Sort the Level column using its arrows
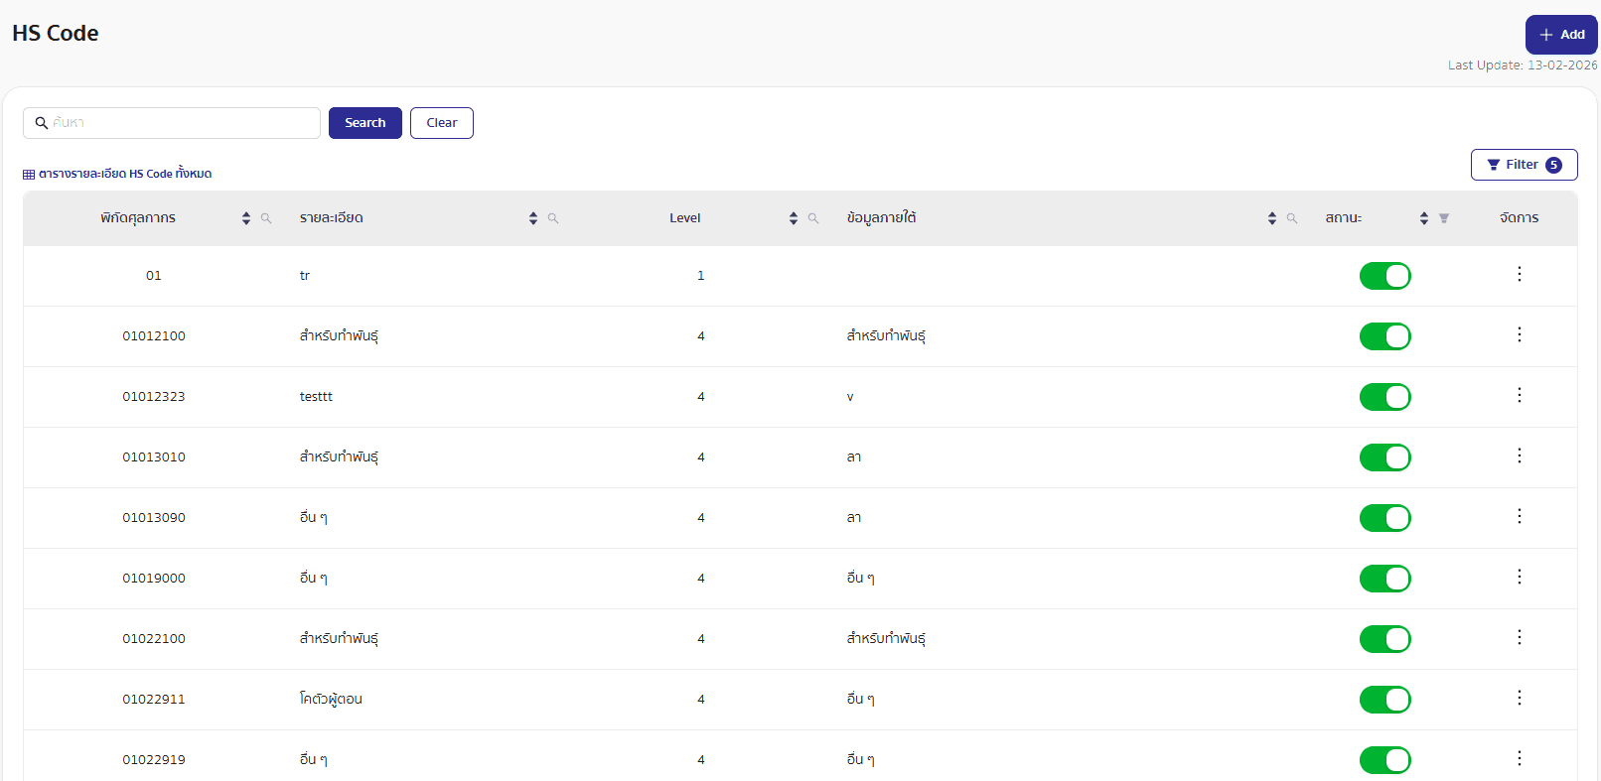The width and height of the screenshot is (1601, 781). (794, 218)
